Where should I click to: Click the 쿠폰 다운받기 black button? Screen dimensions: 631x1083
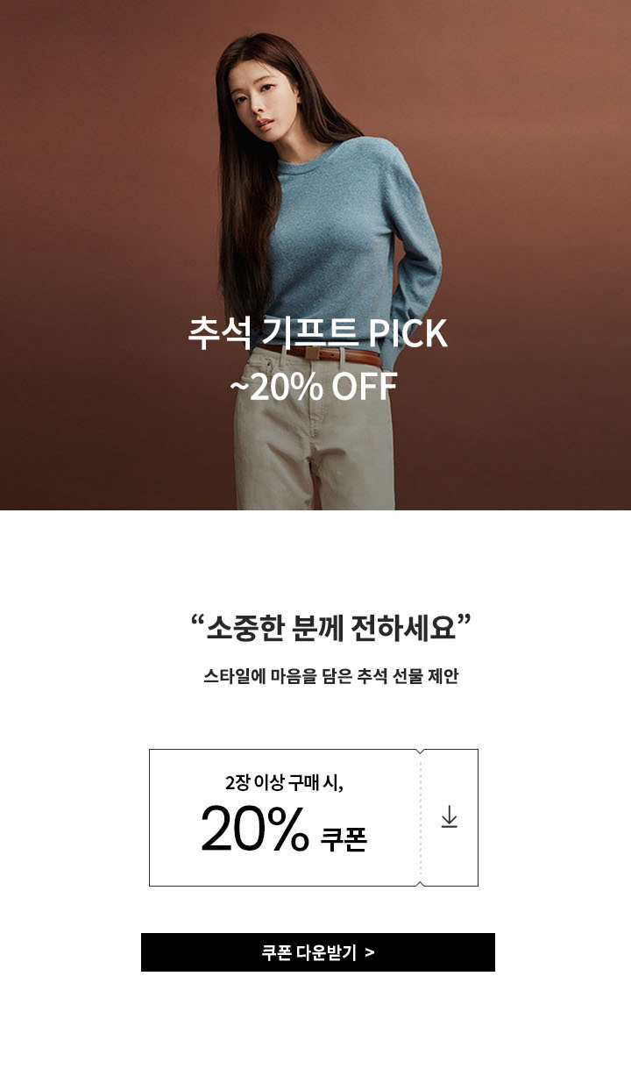click(318, 952)
